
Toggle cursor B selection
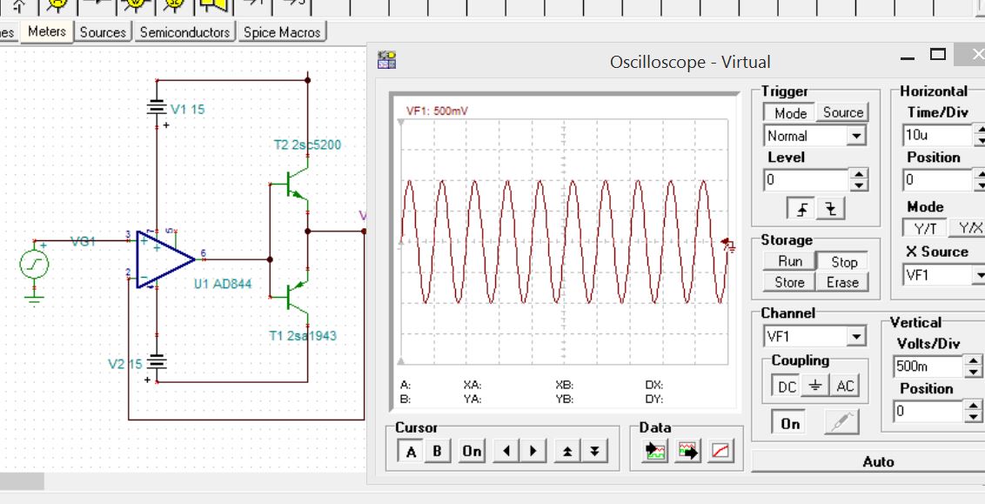[438, 451]
